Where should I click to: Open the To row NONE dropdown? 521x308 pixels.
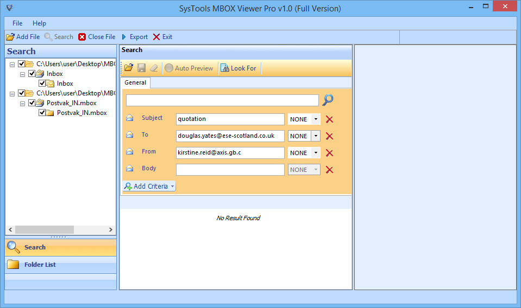[316, 136]
